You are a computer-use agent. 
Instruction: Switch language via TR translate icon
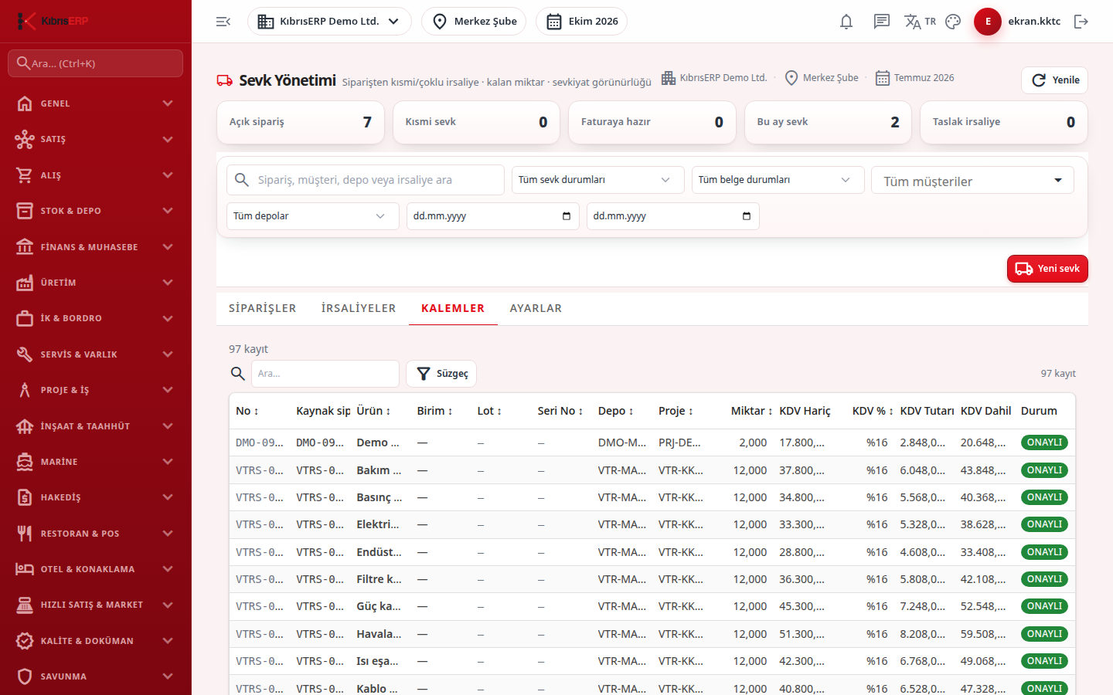[920, 22]
